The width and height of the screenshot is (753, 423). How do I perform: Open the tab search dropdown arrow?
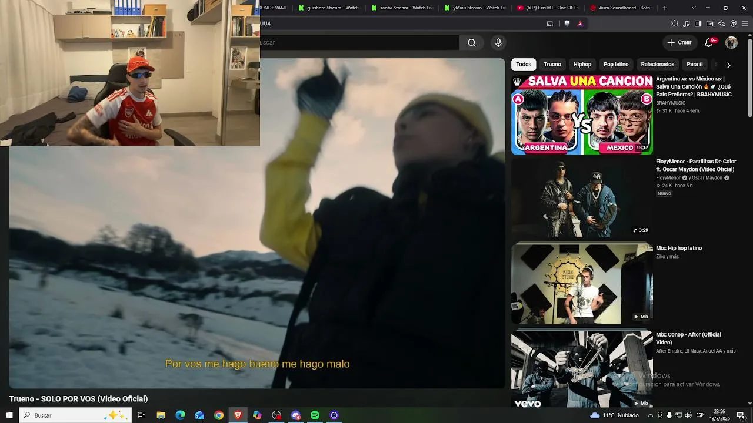point(694,8)
